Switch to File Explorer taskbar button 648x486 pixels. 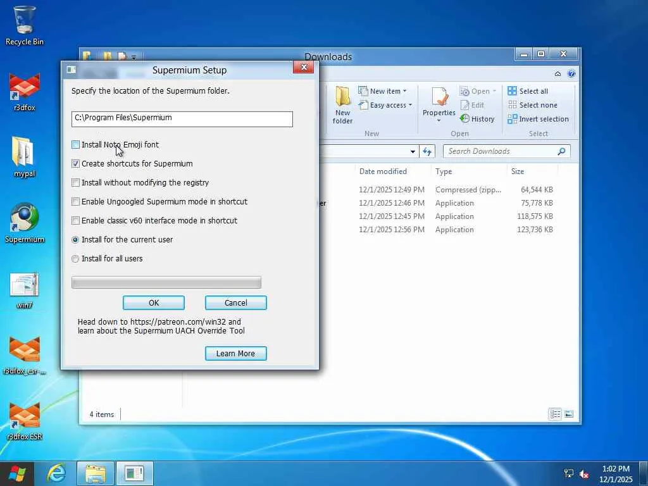point(96,473)
